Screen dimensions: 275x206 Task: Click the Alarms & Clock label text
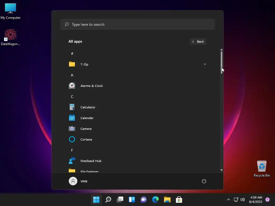[x=92, y=86]
